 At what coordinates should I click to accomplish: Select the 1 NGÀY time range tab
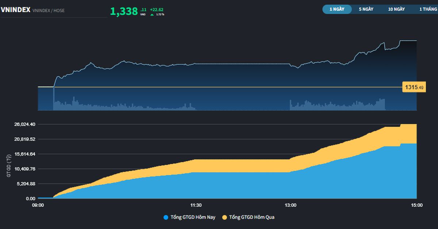click(x=337, y=9)
